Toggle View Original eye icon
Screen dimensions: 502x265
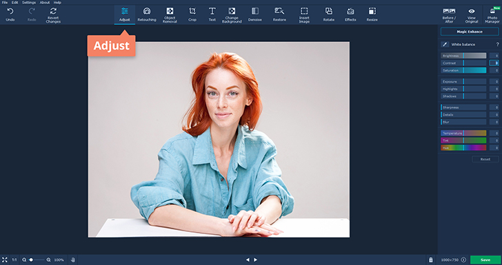[x=472, y=11]
